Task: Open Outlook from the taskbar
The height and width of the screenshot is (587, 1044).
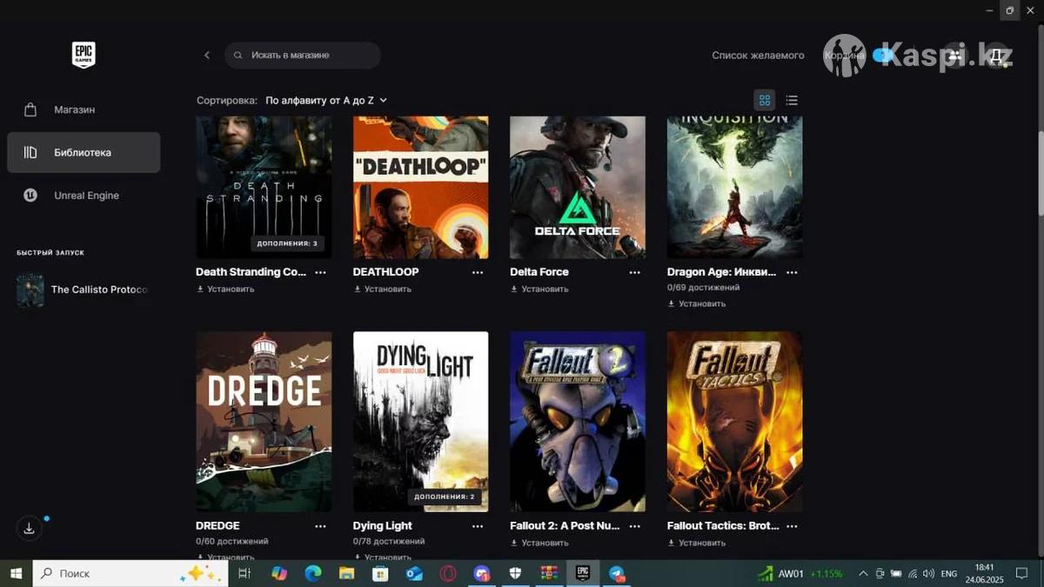Action: [414, 573]
